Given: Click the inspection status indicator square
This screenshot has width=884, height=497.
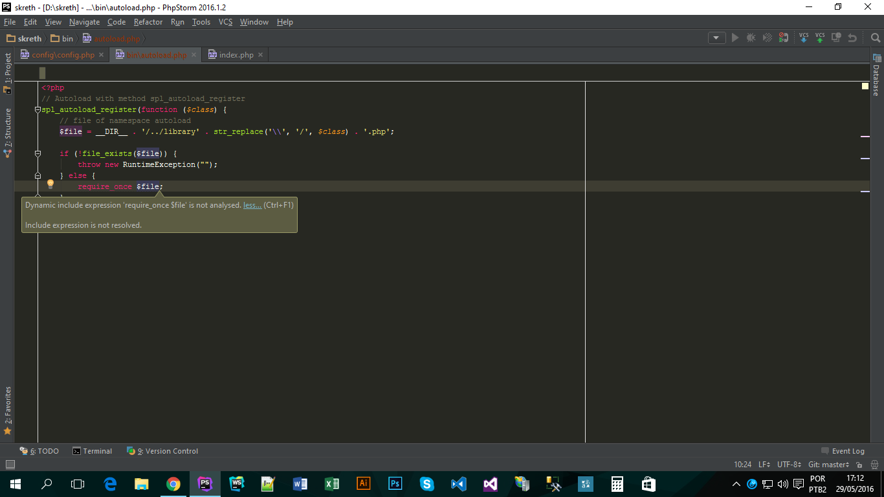Looking at the screenshot, I should pyautogui.click(x=865, y=86).
